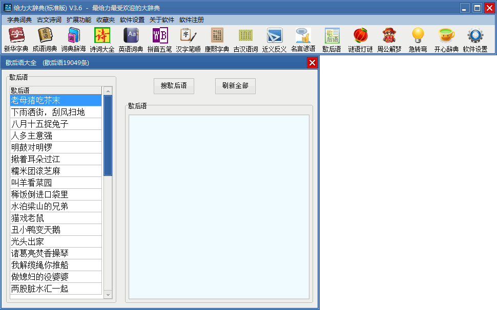Open the 扩展功能 menu
This screenshot has height=310, width=497.
click(x=79, y=20)
